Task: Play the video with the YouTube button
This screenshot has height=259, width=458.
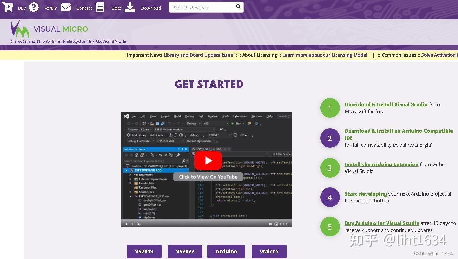Action: (208, 160)
